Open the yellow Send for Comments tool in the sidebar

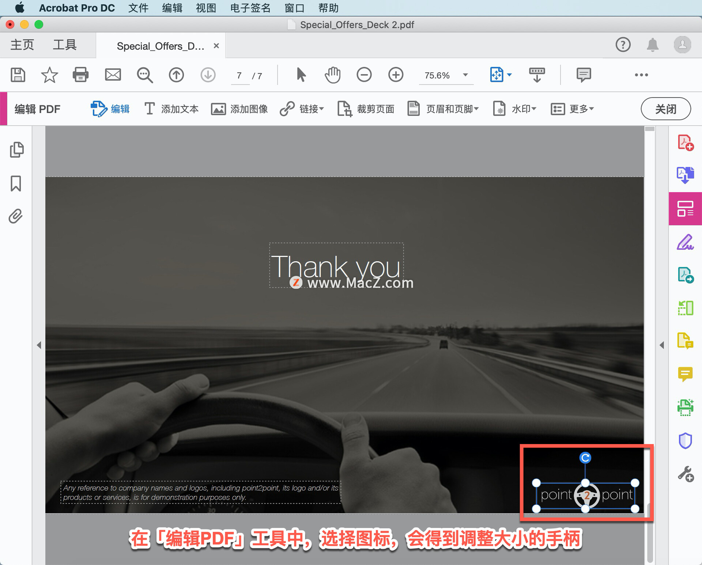[686, 341]
